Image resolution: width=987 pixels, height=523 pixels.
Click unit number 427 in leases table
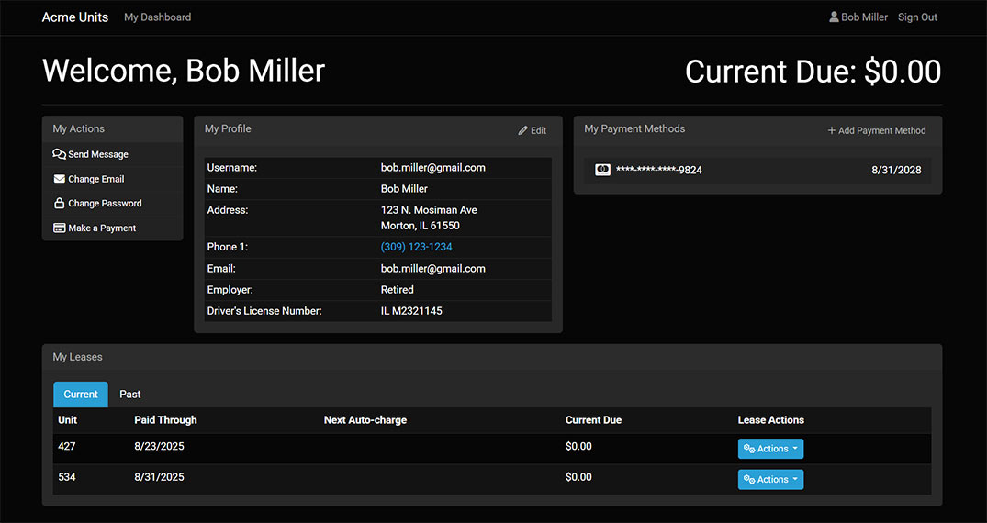point(67,446)
